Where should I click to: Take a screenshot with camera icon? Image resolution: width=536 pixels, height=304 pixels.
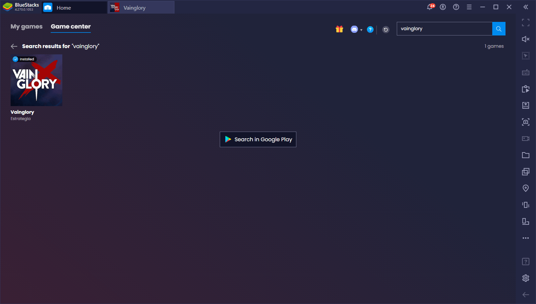[526, 122]
